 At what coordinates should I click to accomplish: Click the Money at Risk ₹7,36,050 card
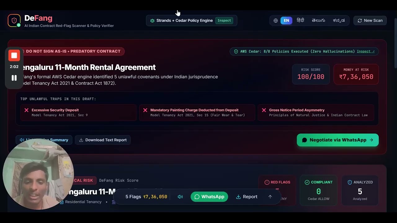point(356,74)
